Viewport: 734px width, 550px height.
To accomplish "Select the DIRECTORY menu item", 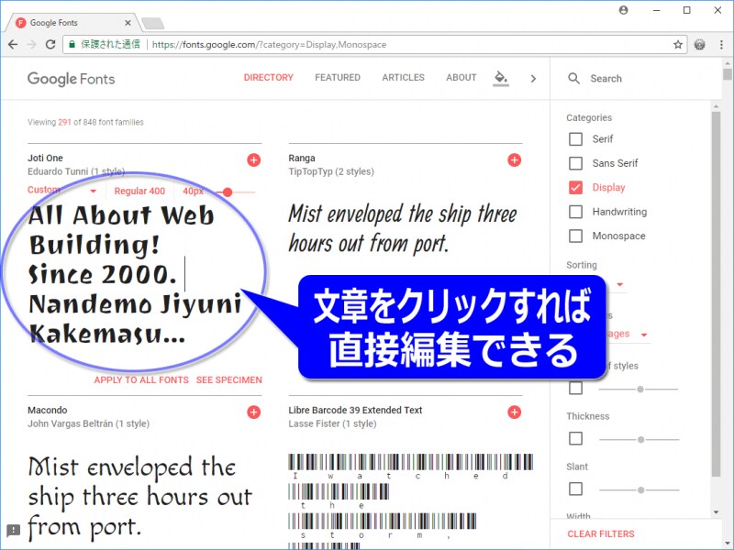I will click(x=268, y=78).
